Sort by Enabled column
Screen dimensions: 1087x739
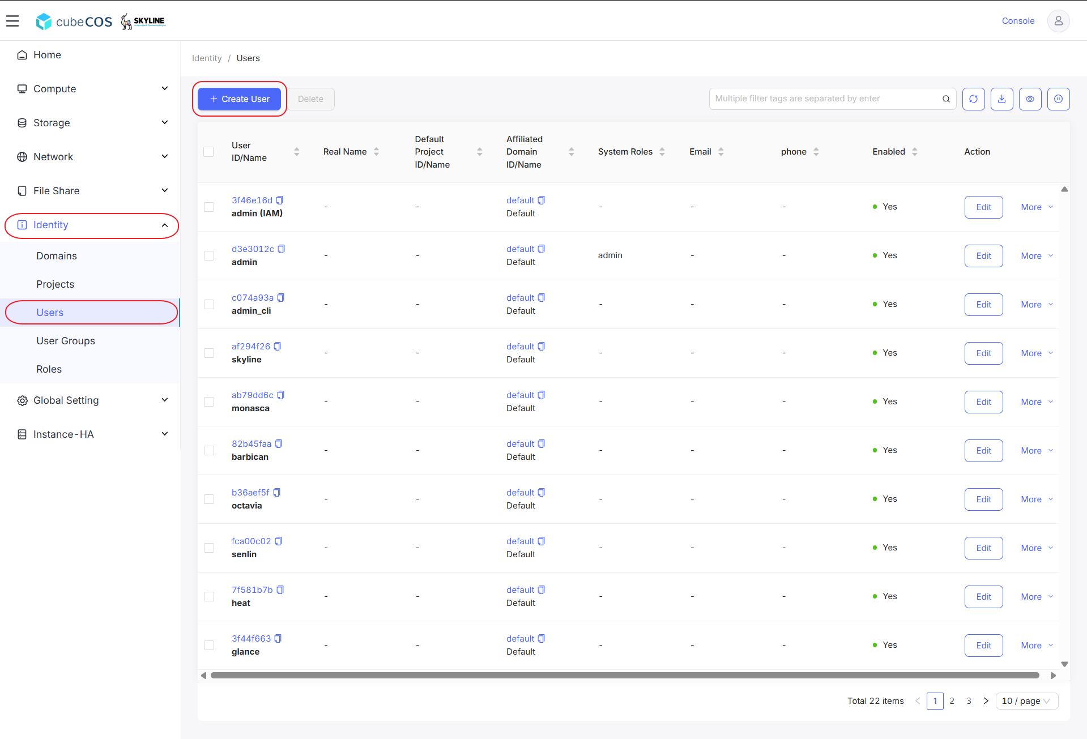click(914, 152)
